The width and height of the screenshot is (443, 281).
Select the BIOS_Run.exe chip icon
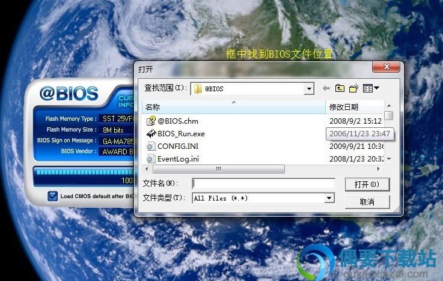pos(151,133)
